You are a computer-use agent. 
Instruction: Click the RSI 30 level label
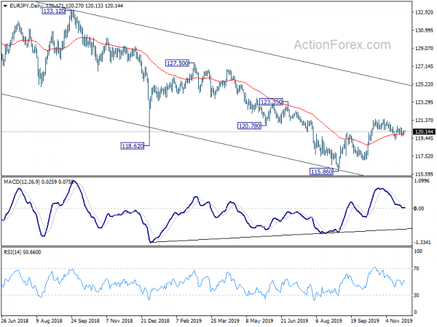(x=417, y=295)
